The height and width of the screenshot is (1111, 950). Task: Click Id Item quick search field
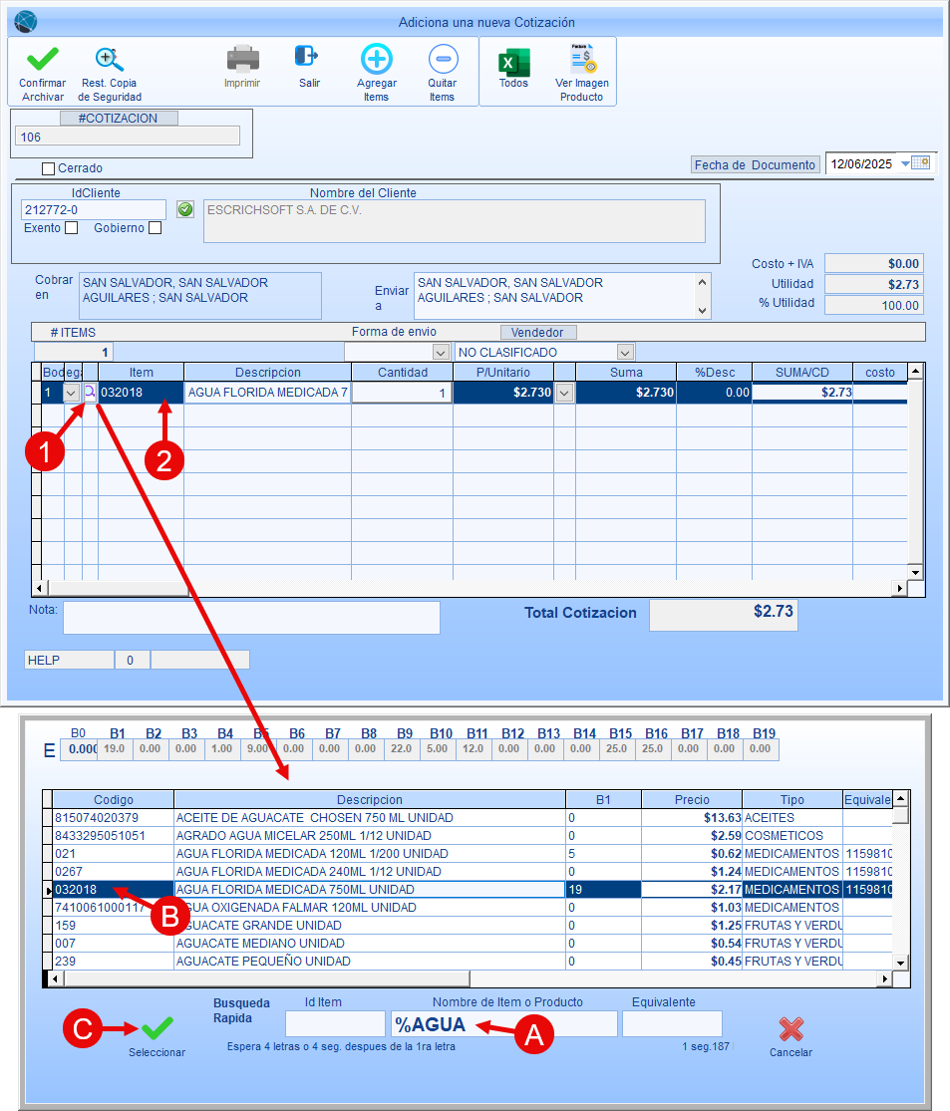point(335,1024)
